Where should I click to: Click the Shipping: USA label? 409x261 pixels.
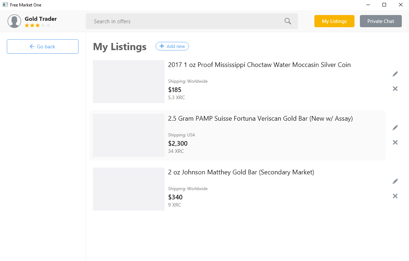tap(181, 135)
